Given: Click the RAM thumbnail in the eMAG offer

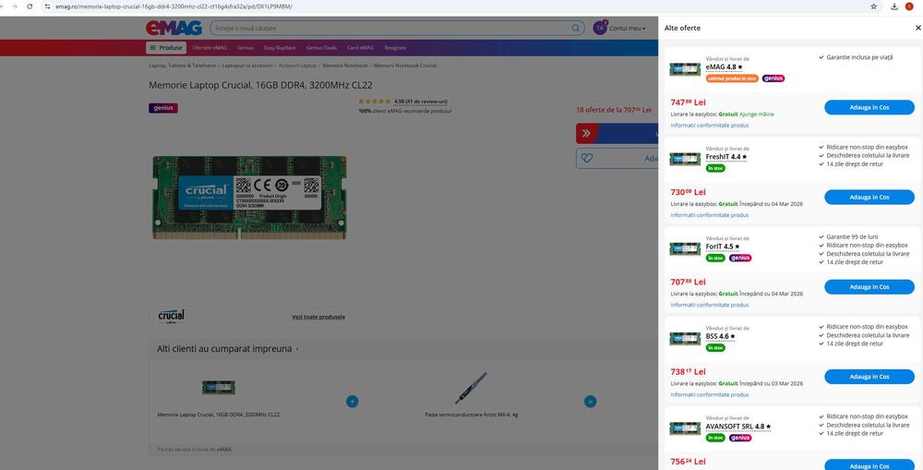Looking at the screenshot, I should point(685,69).
